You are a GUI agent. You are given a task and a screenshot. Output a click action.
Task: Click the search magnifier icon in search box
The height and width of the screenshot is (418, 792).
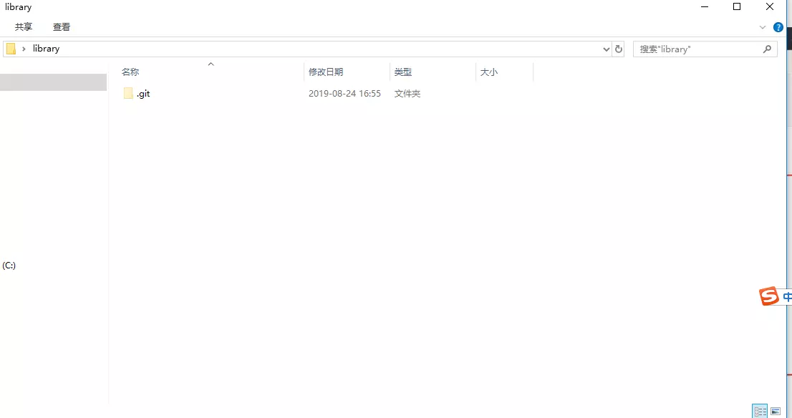click(767, 49)
